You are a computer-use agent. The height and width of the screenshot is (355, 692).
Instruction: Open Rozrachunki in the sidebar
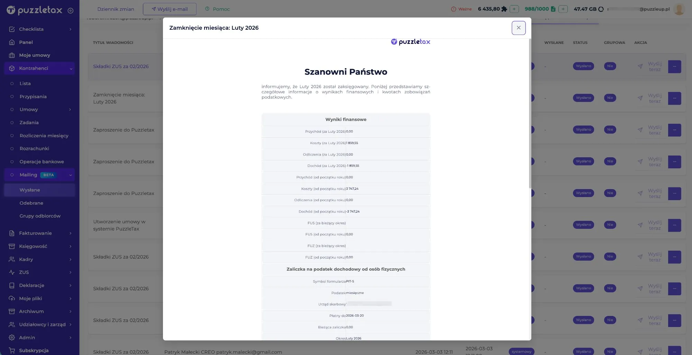[34, 149]
